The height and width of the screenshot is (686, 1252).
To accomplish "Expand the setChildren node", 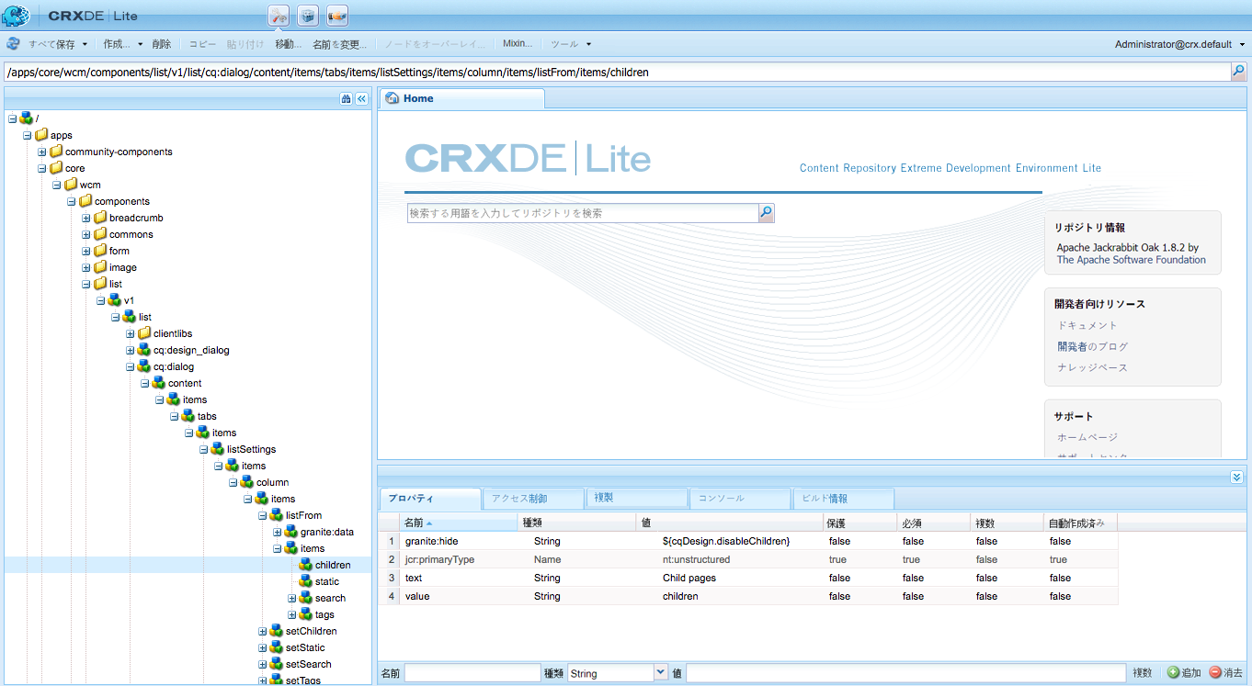I will click(263, 631).
